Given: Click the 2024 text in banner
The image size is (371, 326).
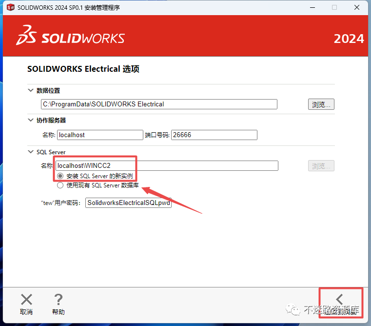Looking at the screenshot, I should coord(349,39).
